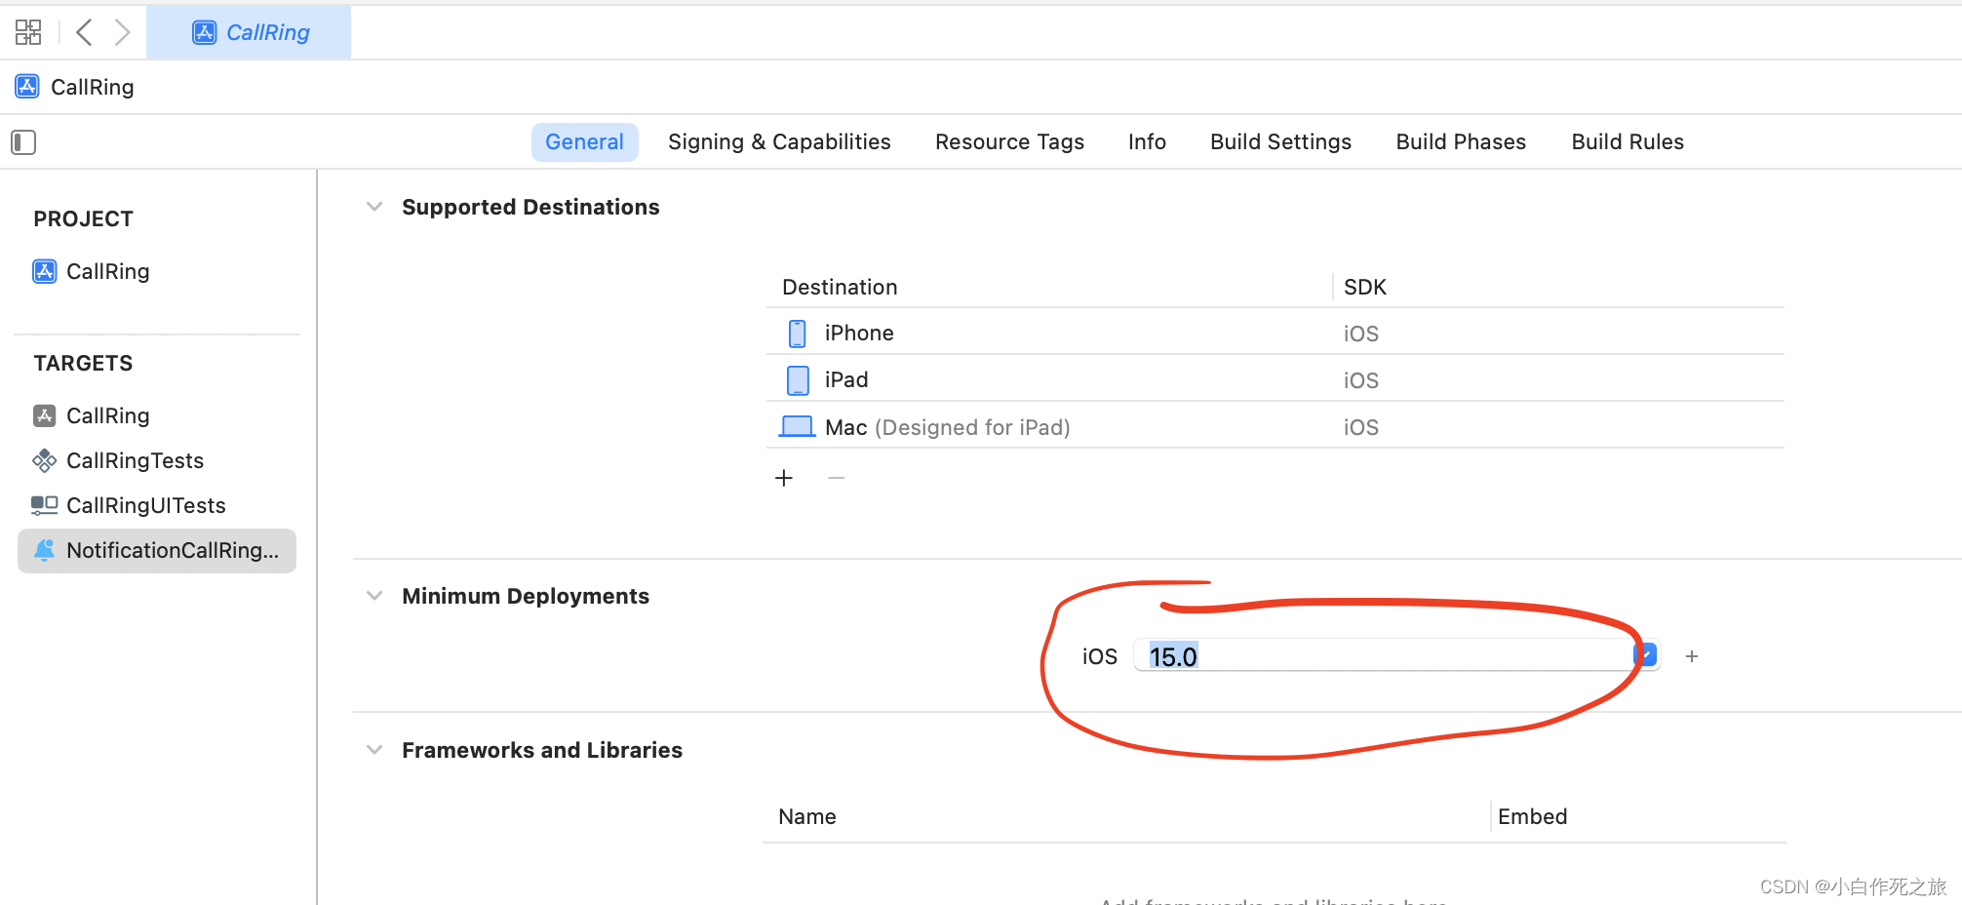Open the related items grid menu

coord(28,32)
